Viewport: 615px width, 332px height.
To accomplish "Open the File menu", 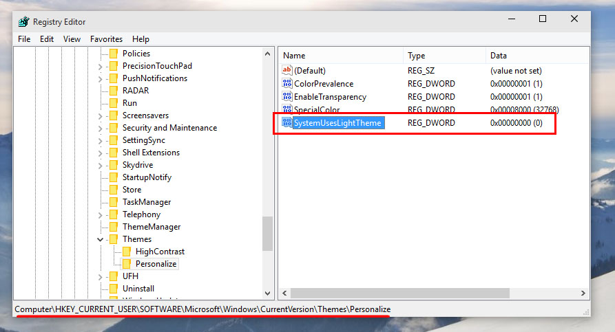I will click(24, 39).
